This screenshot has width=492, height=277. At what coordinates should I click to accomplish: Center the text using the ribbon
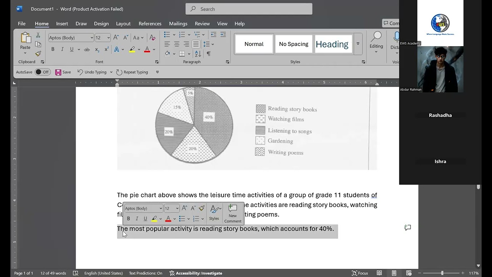tap(177, 44)
